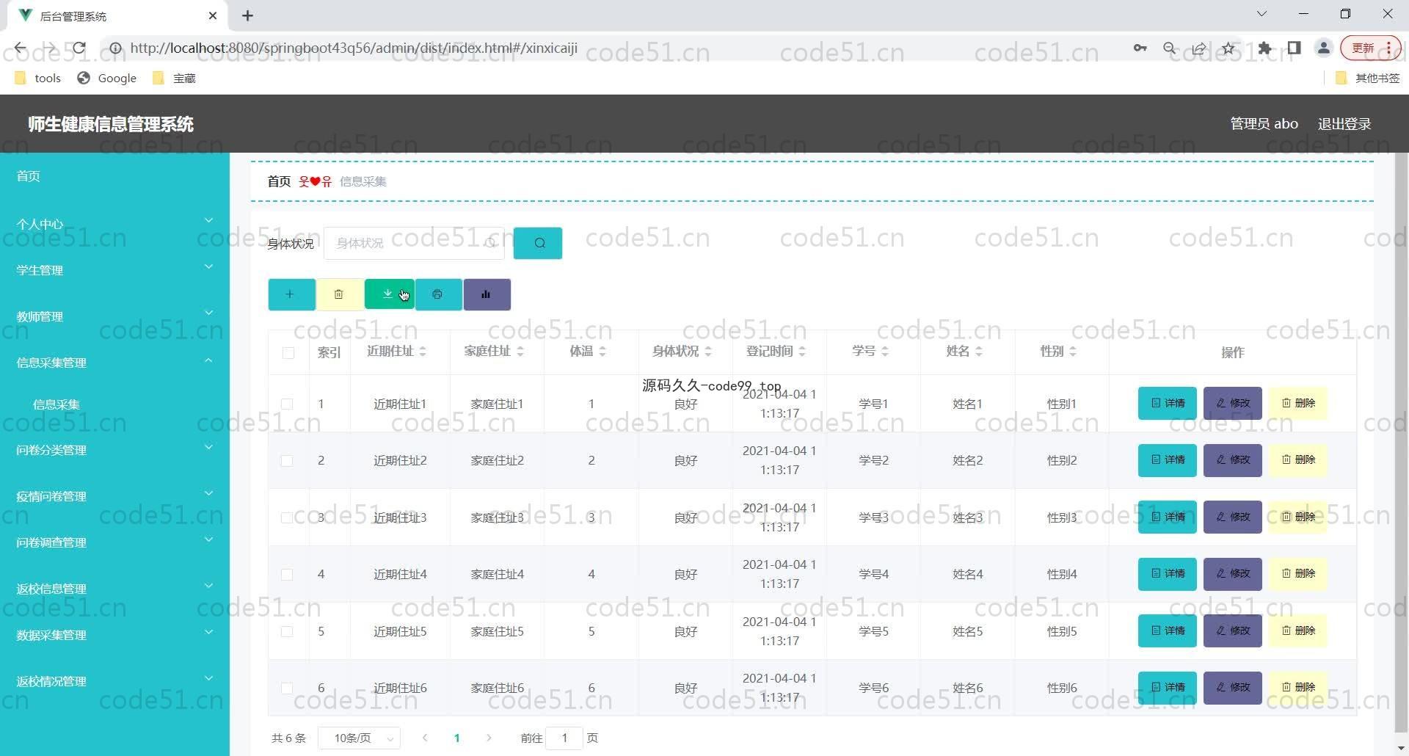The width and height of the screenshot is (1409, 756).
Task: Expand 学生管理 sidebar menu
Action: [114, 270]
